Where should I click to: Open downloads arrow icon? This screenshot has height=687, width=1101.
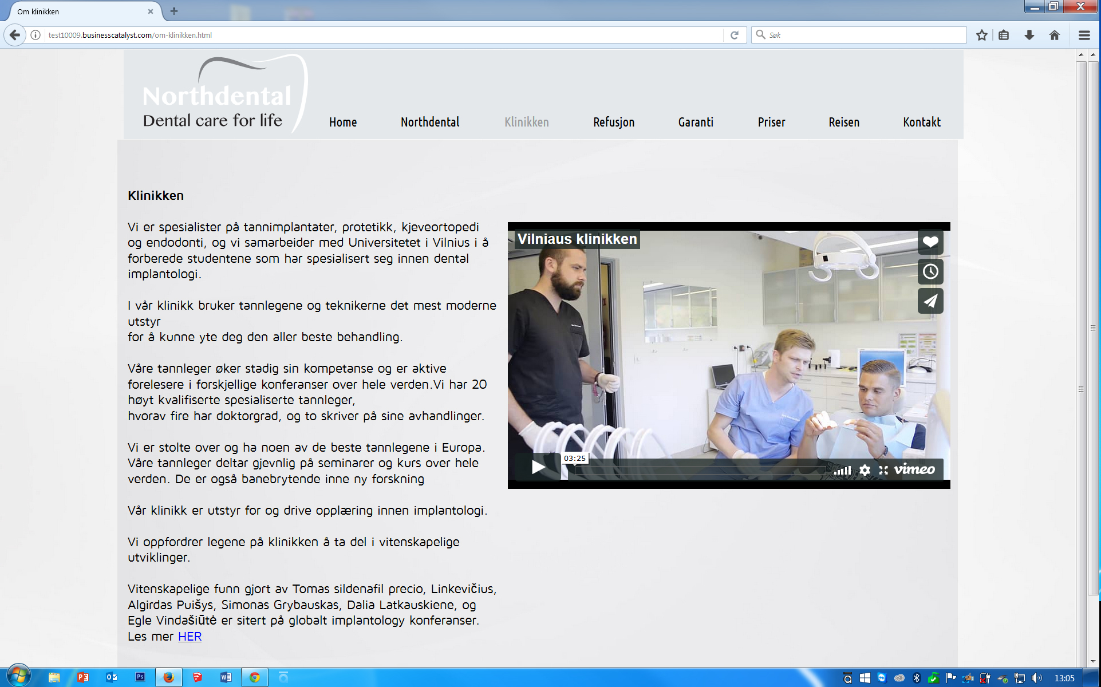pos(1029,35)
